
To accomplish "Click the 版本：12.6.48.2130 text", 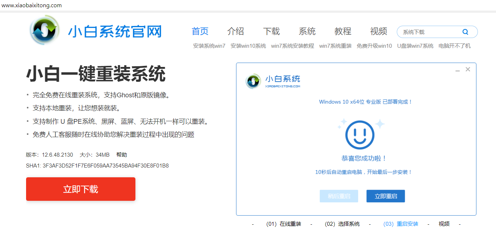I will coord(50,155).
